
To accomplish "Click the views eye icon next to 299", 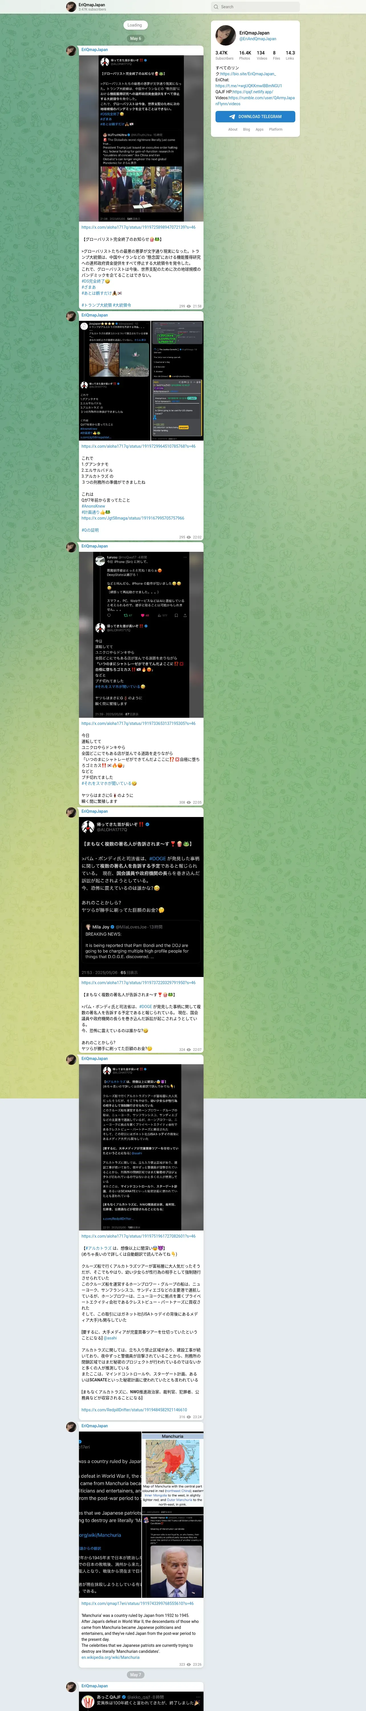I will [x=189, y=306].
